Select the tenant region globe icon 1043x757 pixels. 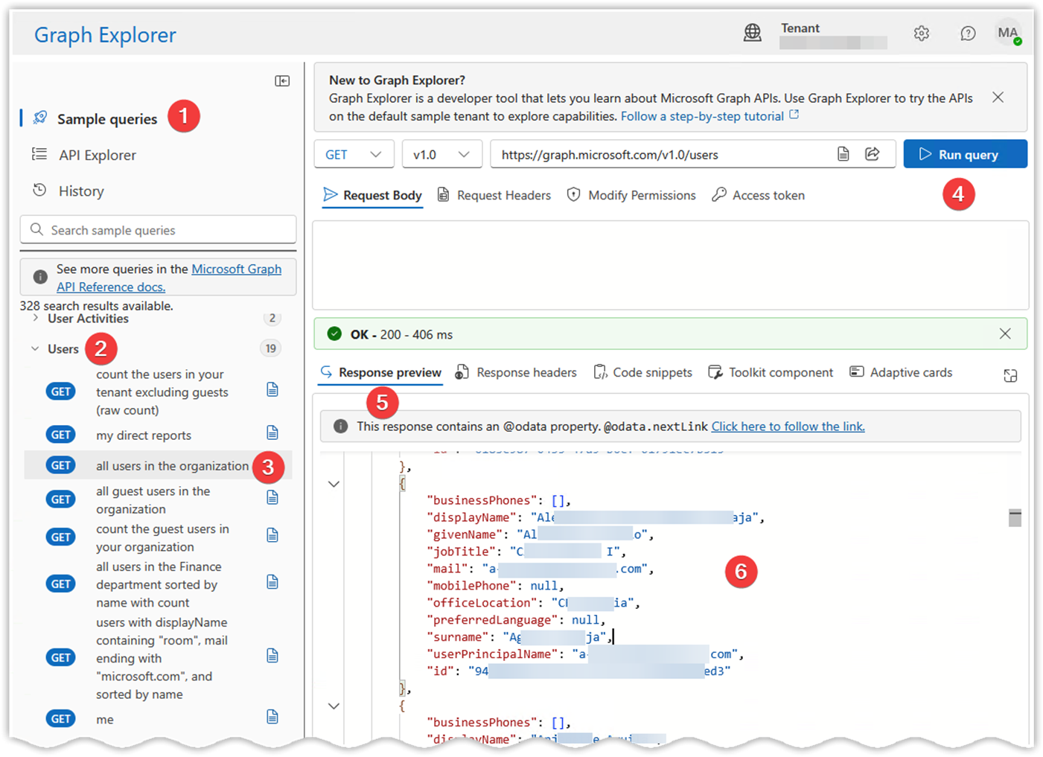(x=753, y=33)
